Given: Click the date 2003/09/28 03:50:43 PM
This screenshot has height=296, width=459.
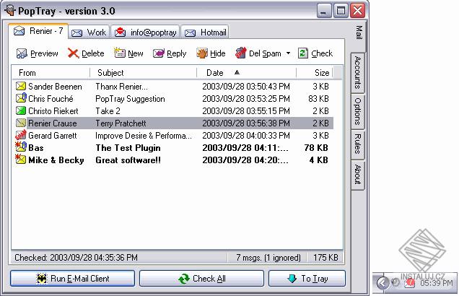Looking at the screenshot, I should (246, 87).
